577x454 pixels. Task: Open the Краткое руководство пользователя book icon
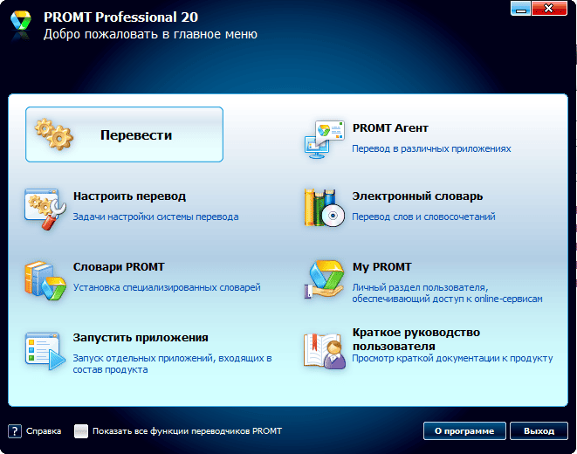point(324,351)
